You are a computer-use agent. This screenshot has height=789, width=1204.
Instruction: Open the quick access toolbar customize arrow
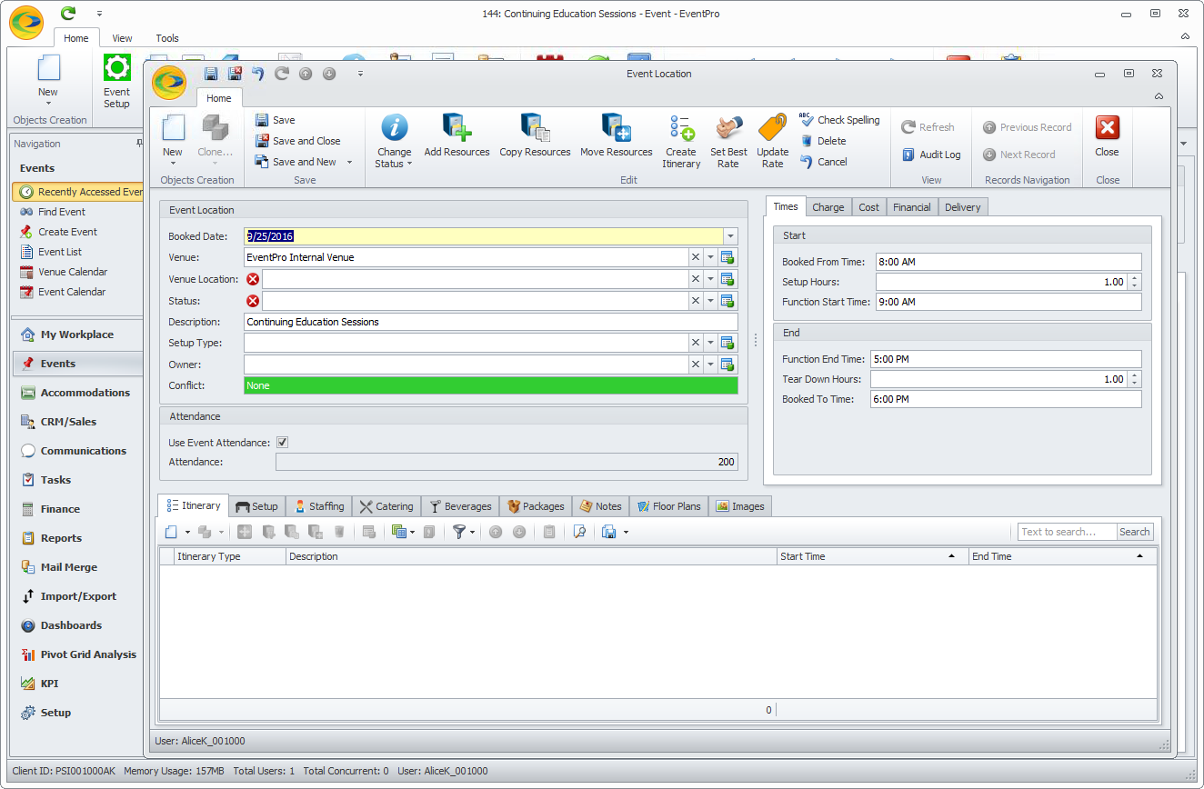360,74
